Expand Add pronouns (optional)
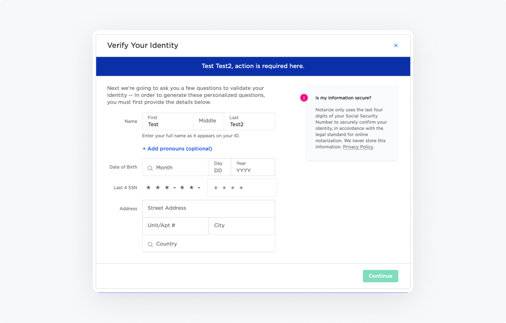This screenshot has width=506, height=323. (x=177, y=149)
